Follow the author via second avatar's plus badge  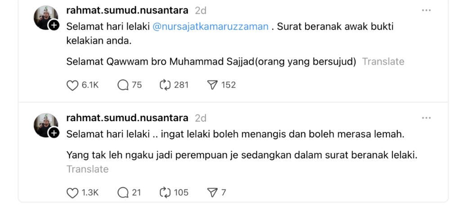[x=54, y=133]
